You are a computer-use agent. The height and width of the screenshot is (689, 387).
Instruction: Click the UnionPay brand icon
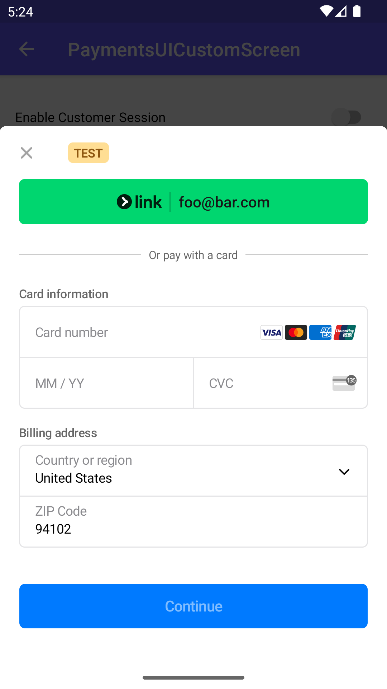pyautogui.click(x=345, y=332)
